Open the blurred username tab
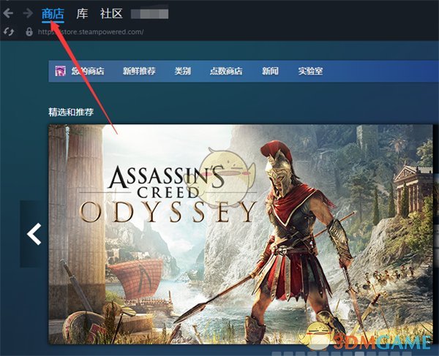Screen dimensions: 439x356 click(149, 14)
